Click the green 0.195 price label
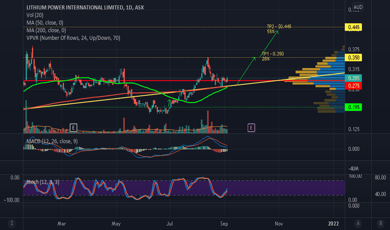This screenshot has width=390, height=230. [354, 107]
